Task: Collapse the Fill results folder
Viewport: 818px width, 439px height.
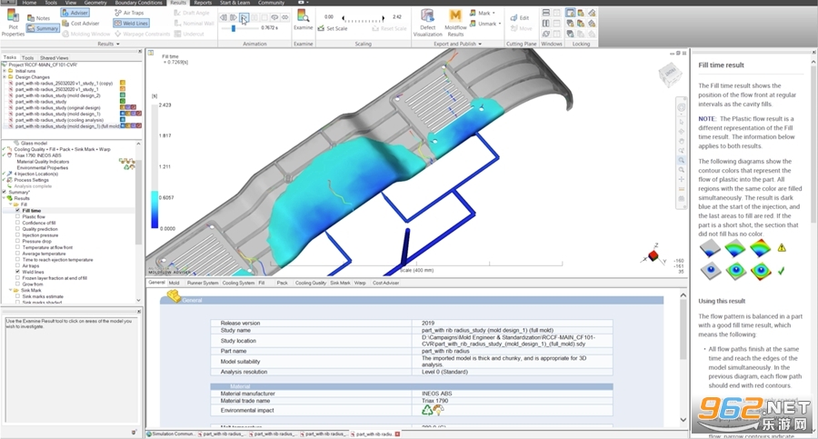Action: pos(10,205)
